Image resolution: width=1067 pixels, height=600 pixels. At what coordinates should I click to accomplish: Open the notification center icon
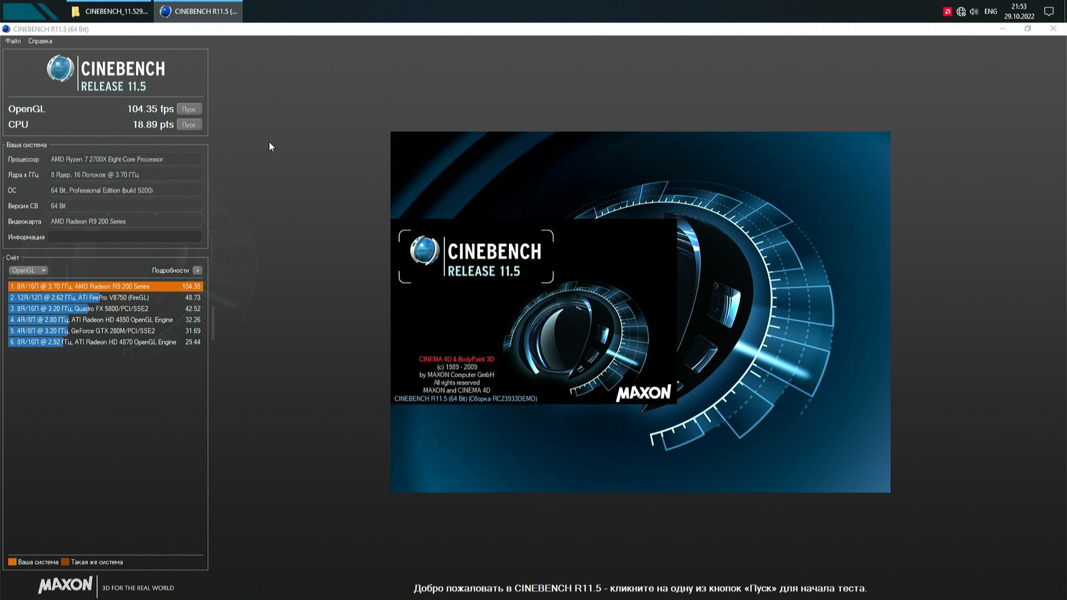point(1049,12)
